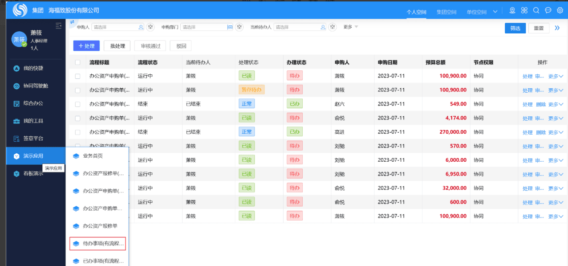Click the 看板演示 cube icon

tap(16, 174)
